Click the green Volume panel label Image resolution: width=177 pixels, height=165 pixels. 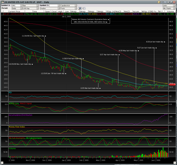pos(12,148)
